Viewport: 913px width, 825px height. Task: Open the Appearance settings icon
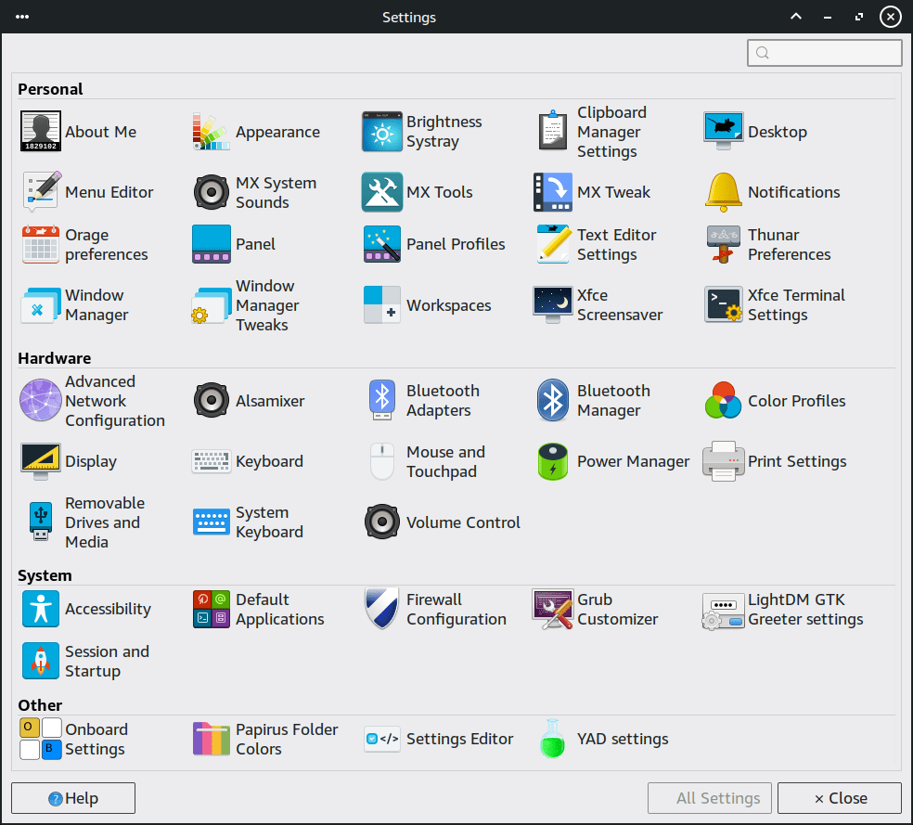coord(211,133)
